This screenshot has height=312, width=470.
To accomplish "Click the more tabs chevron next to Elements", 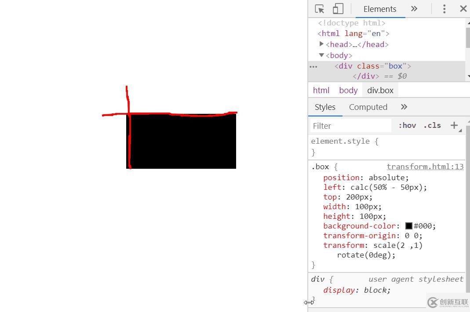I will click(414, 8).
